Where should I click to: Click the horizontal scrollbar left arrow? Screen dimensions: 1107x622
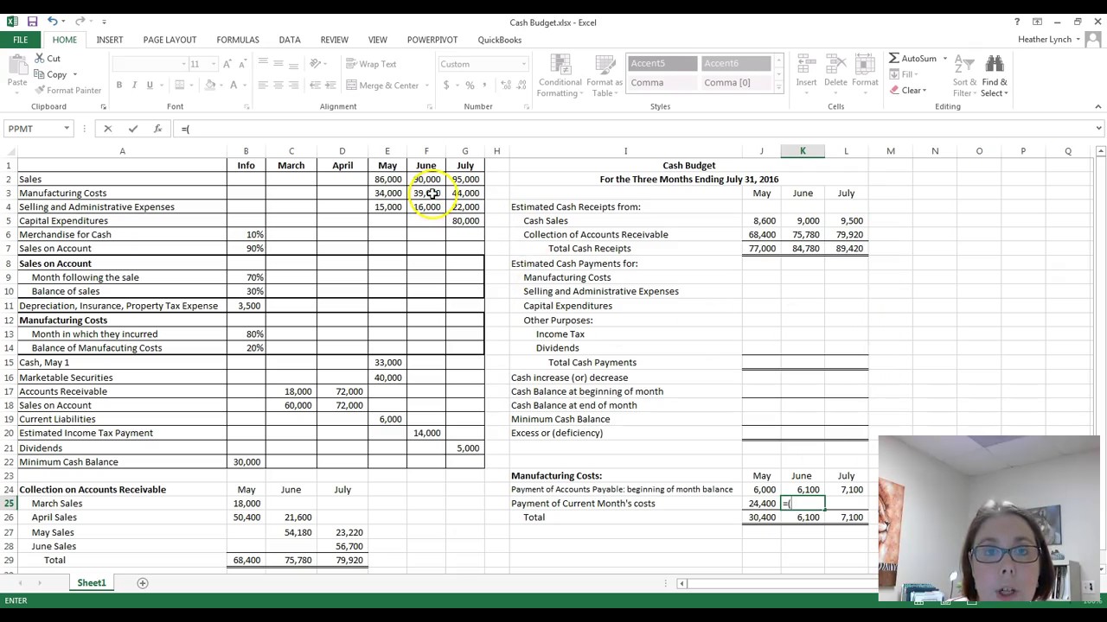(681, 583)
